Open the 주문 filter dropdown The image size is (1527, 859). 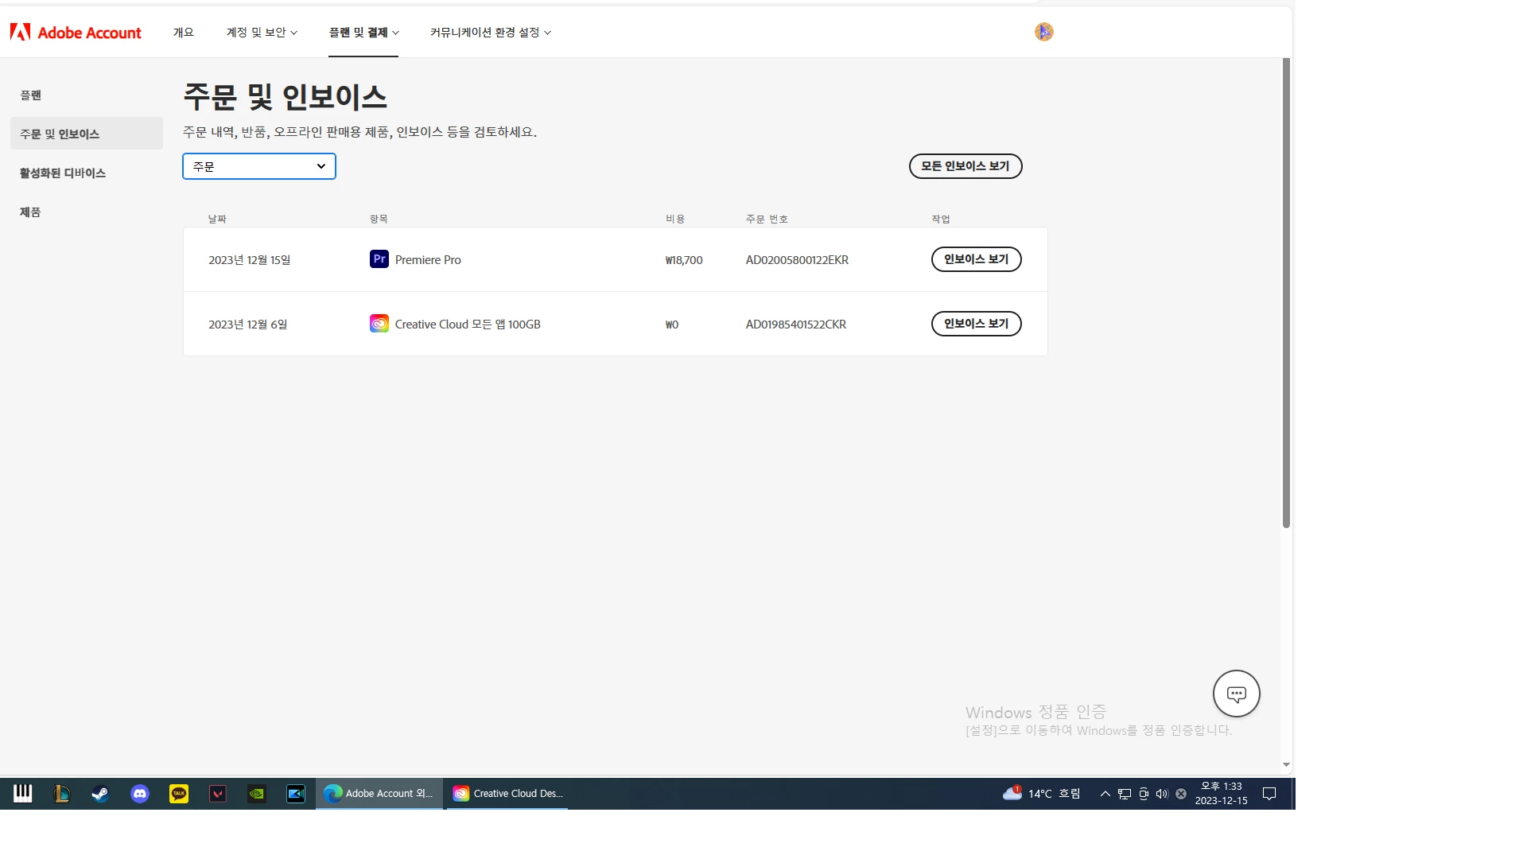click(x=259, y=166)
